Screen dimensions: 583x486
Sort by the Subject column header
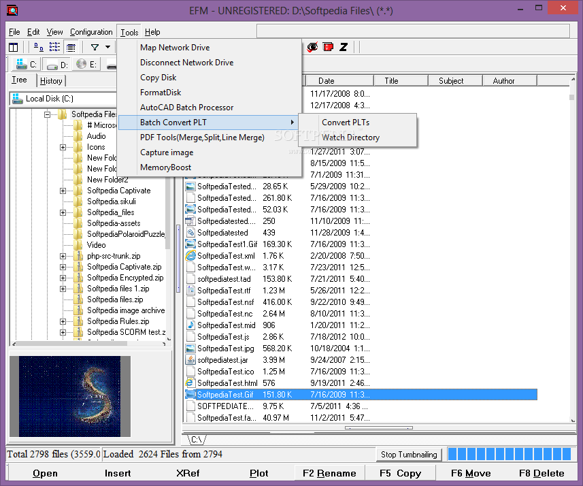point(455,81)
